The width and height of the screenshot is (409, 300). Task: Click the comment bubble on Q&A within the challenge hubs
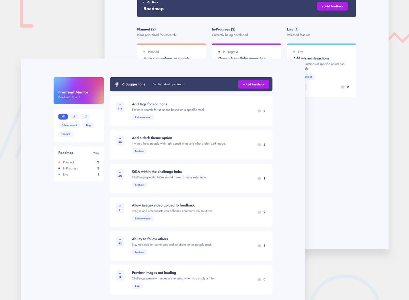259,178
